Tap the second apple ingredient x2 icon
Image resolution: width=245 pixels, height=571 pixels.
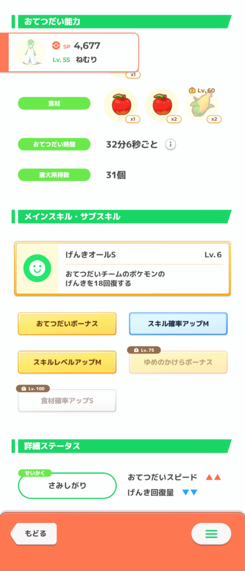tap(162, 105)
